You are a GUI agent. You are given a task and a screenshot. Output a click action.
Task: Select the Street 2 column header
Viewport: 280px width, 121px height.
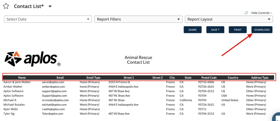click(157, 78)
